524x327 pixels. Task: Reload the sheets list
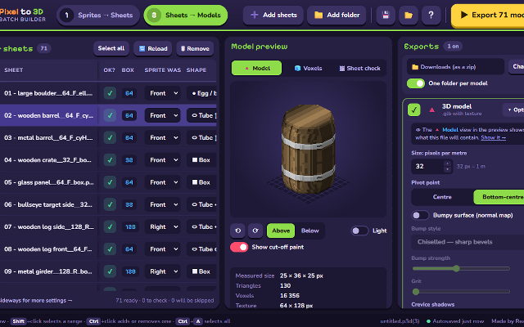tap(153, 48)
